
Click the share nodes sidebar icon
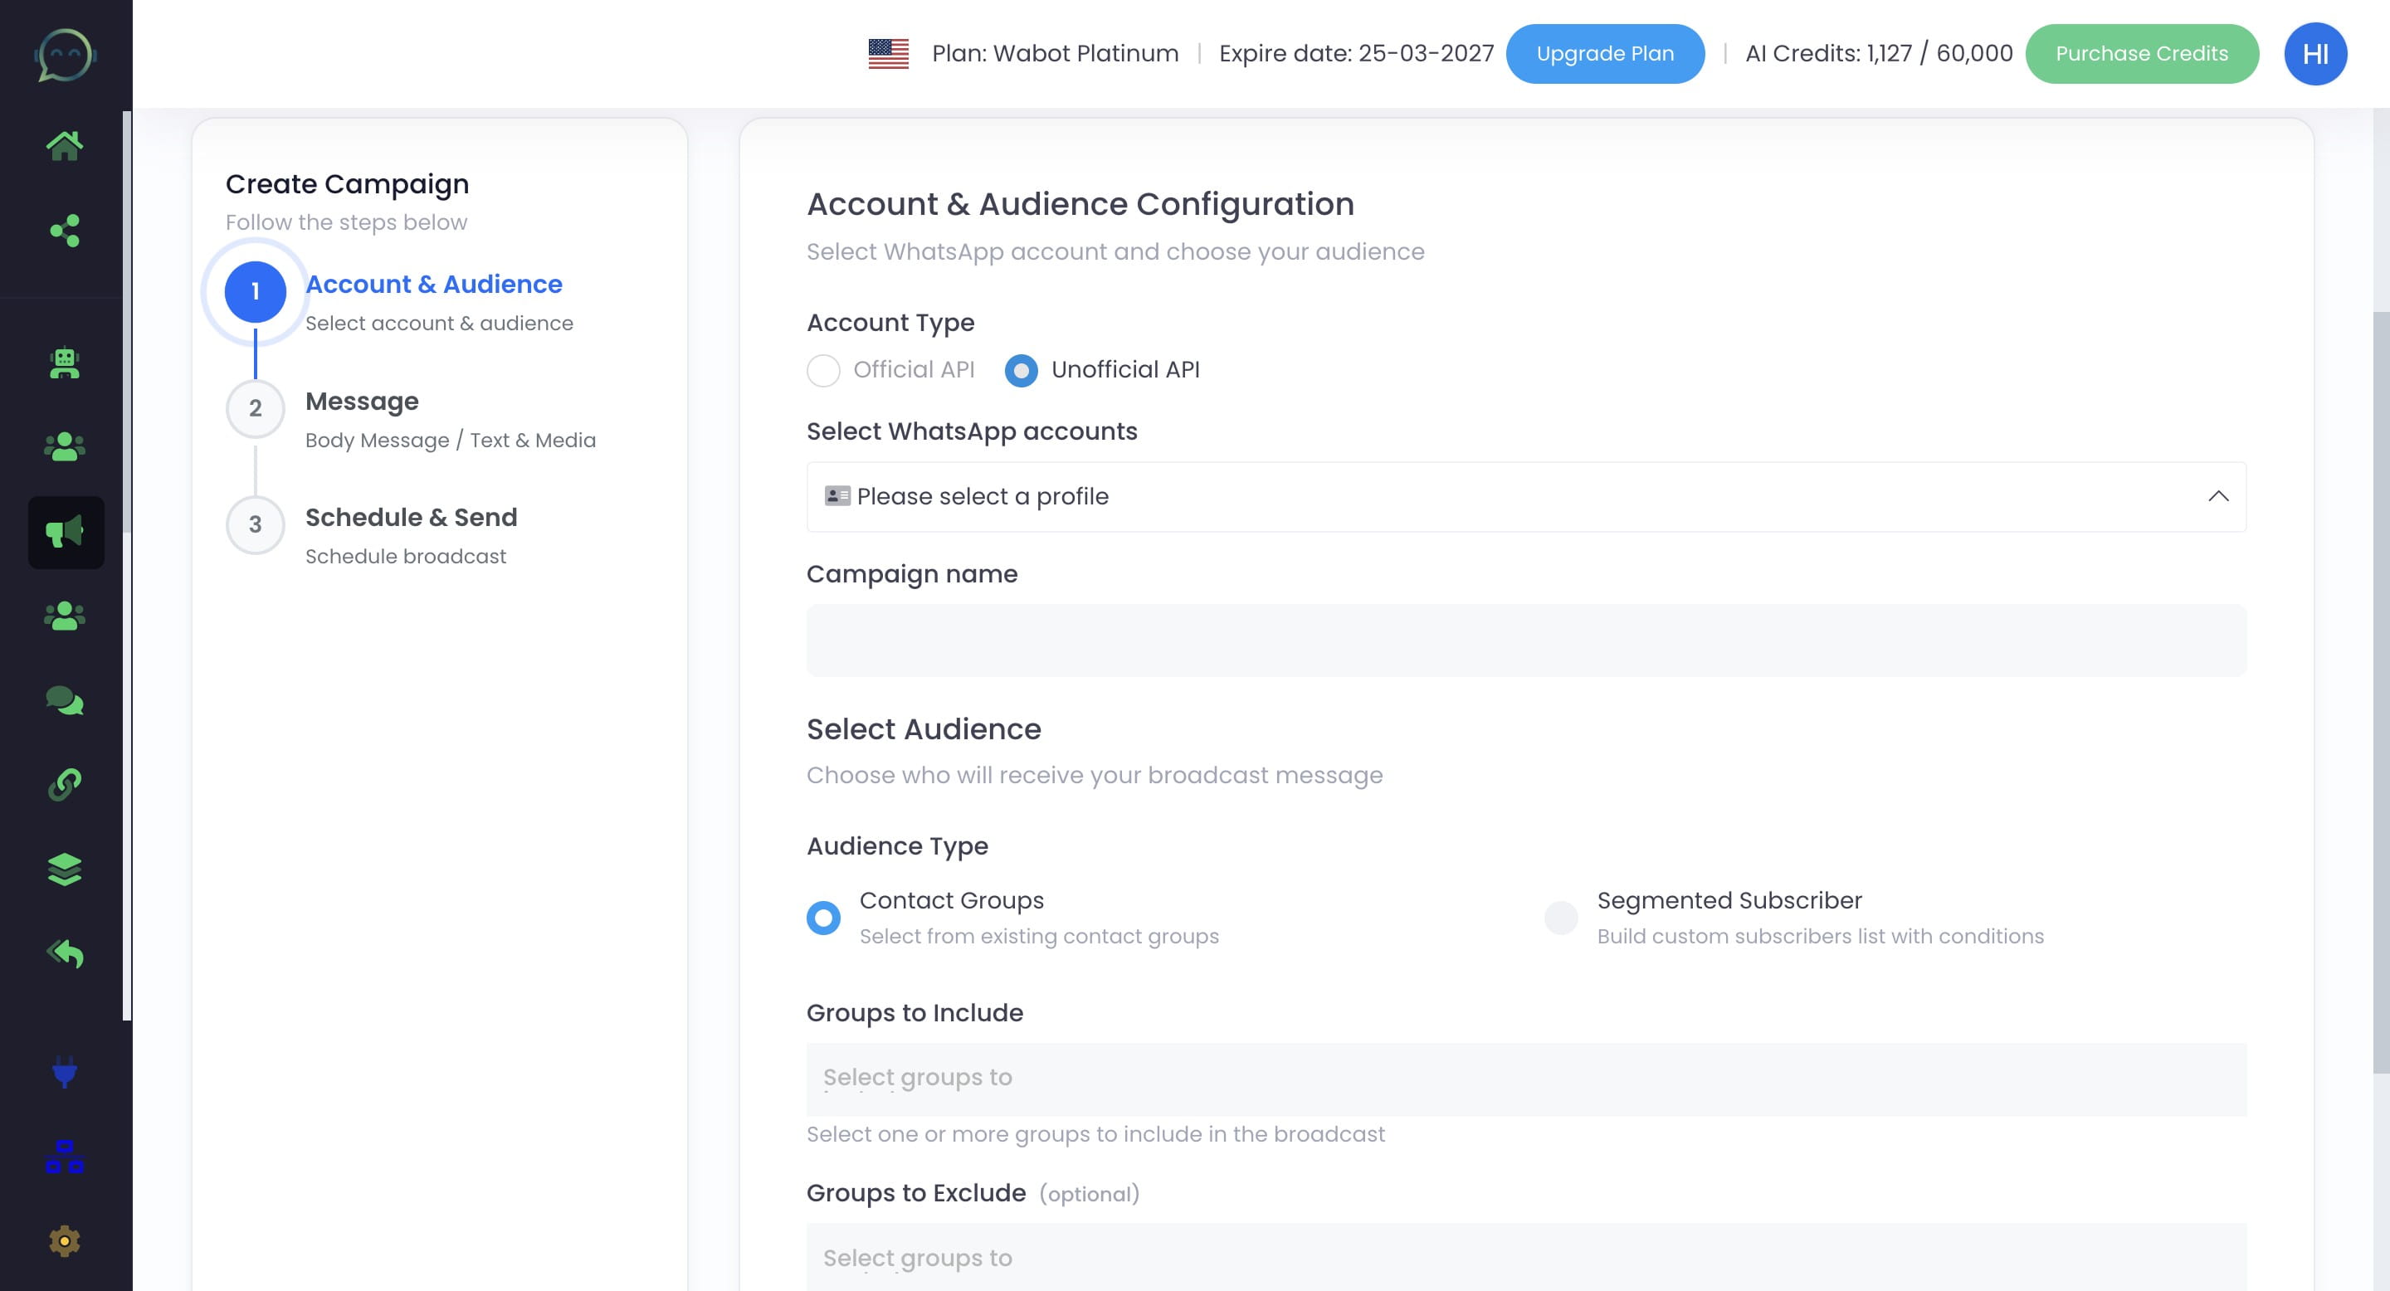click(x=65, y=231)
